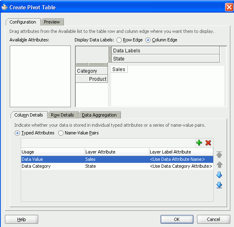Click the coffee cup title bar icon
Viewport: 234px width, 227px height.
4,7
